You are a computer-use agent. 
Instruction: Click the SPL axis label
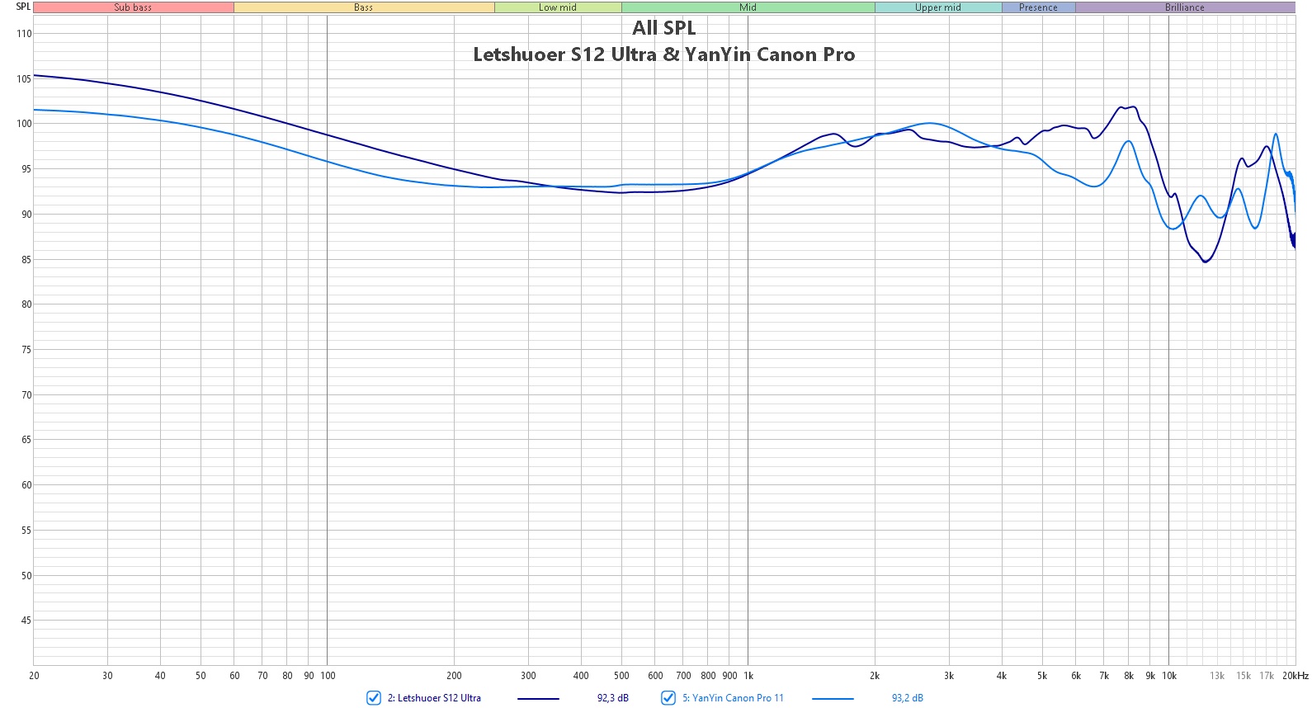click(x=23, y=7)
